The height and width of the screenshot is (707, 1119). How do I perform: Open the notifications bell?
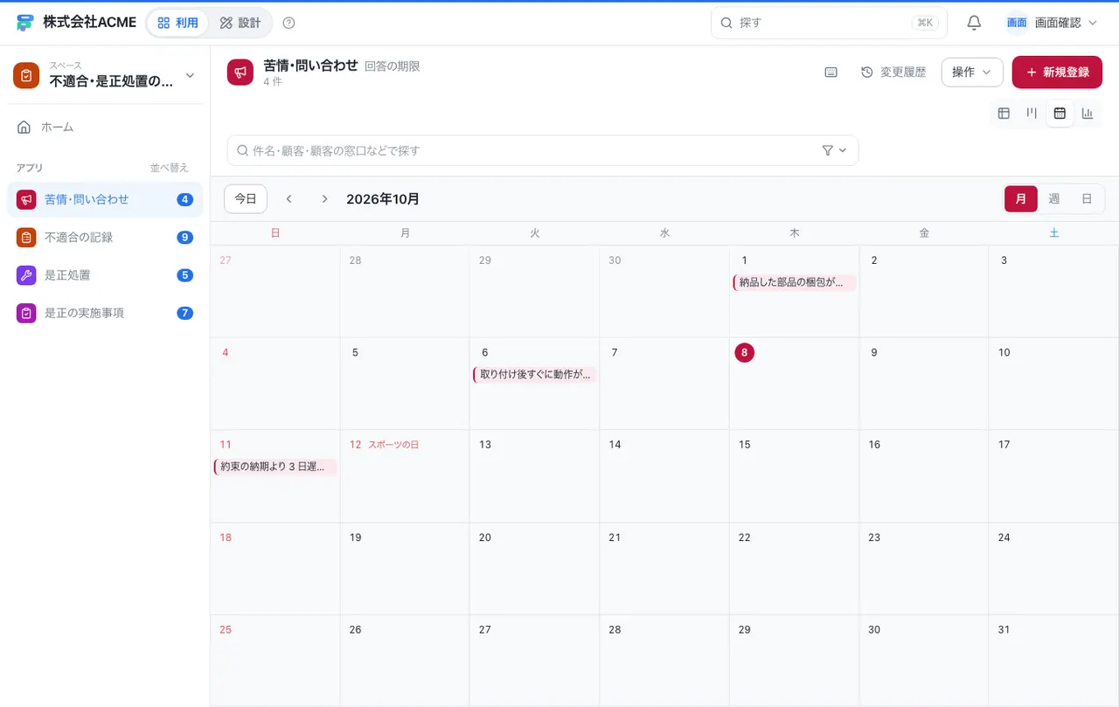pos(974,23)
